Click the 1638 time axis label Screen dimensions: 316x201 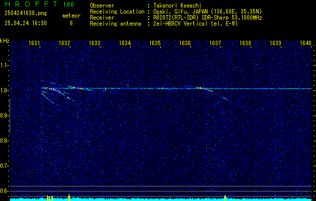pos(246,43)
